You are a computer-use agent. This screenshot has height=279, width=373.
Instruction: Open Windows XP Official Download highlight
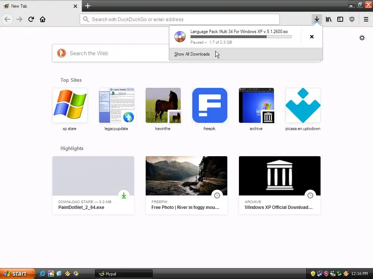[x=280, y=185]
